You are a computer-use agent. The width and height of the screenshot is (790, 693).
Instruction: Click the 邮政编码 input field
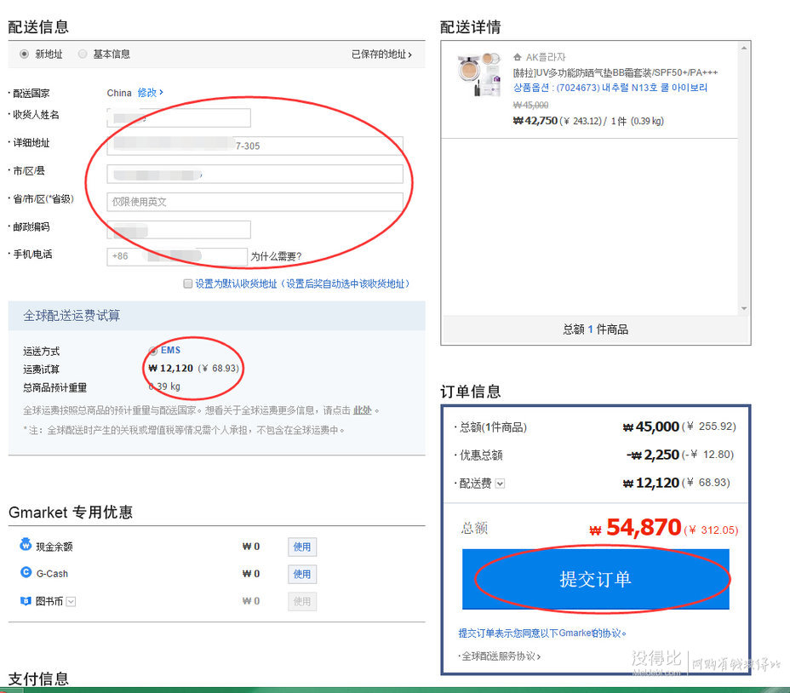[x=179, y=230]
